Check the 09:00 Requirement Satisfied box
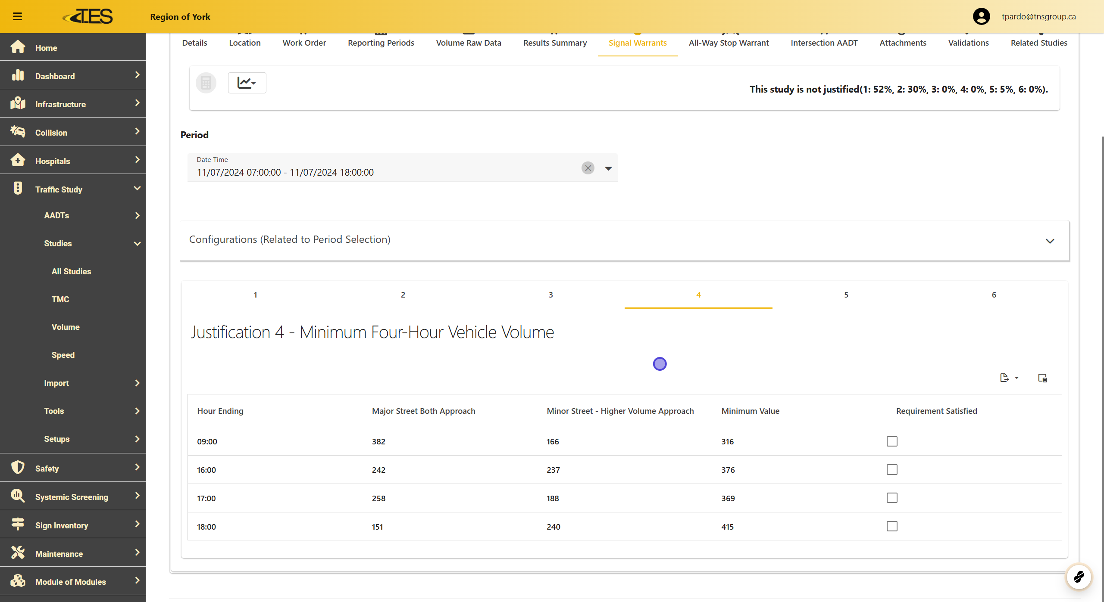The image size is (1104, 602). 892,441
